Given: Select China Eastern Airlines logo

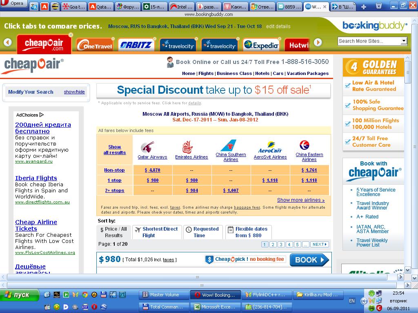Looking at the screenshot, I should (x=304, y=145).
